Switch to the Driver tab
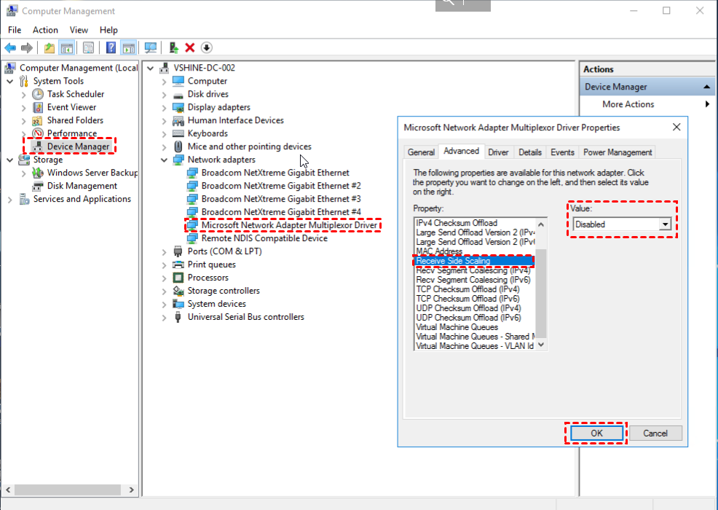Image resolution: width=718 pixels, height=510 pixels. coord(498,152)
